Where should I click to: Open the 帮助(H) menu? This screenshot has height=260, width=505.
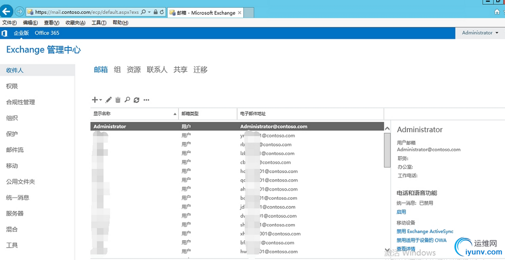coord(120,23)
